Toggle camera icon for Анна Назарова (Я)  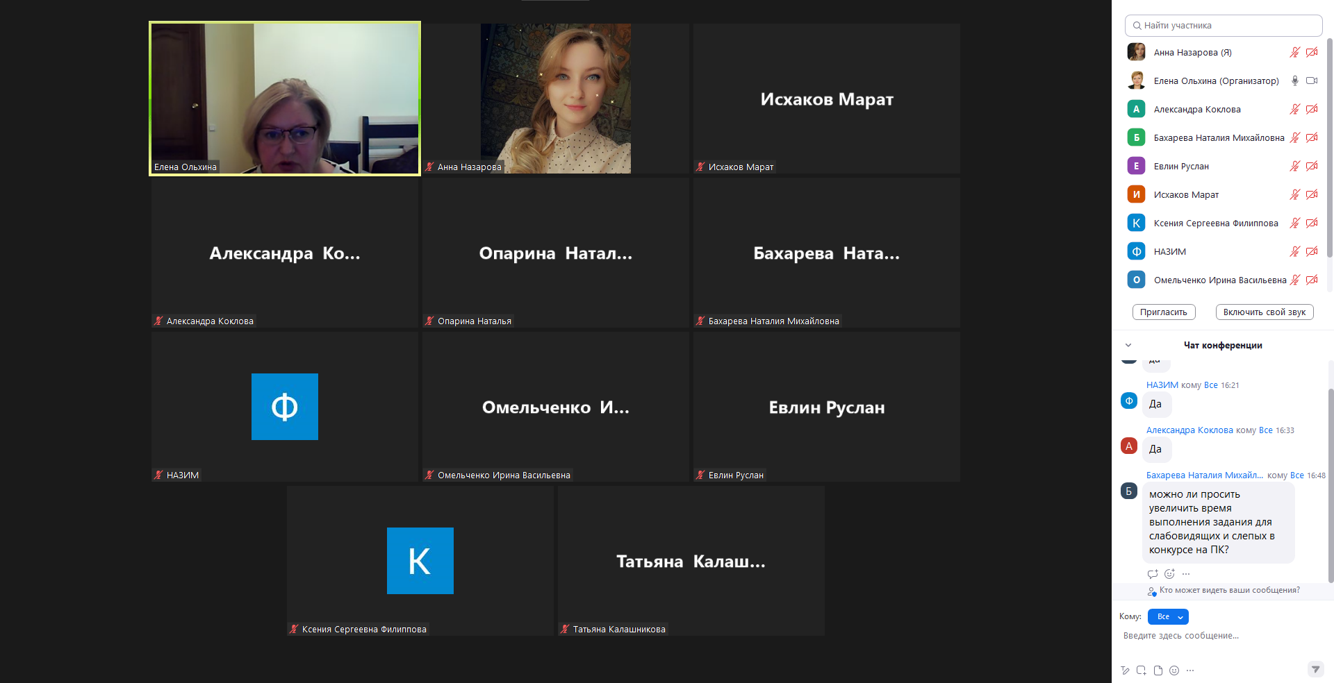pyautogui.click(x=1312, y=53)
